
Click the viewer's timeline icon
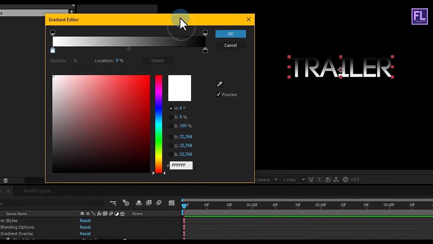tap(328, 180)
